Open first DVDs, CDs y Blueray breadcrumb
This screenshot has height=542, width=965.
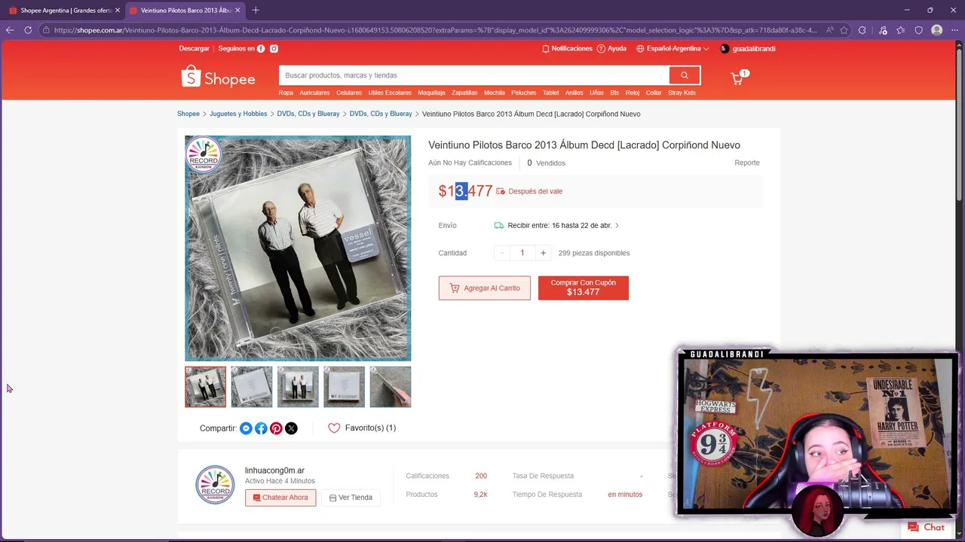(x=308, y=114)
